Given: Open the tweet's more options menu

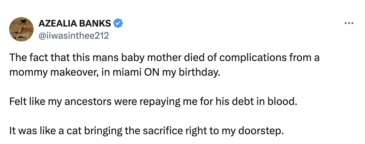Looking at the screenshot, I should tap(348, 23).
